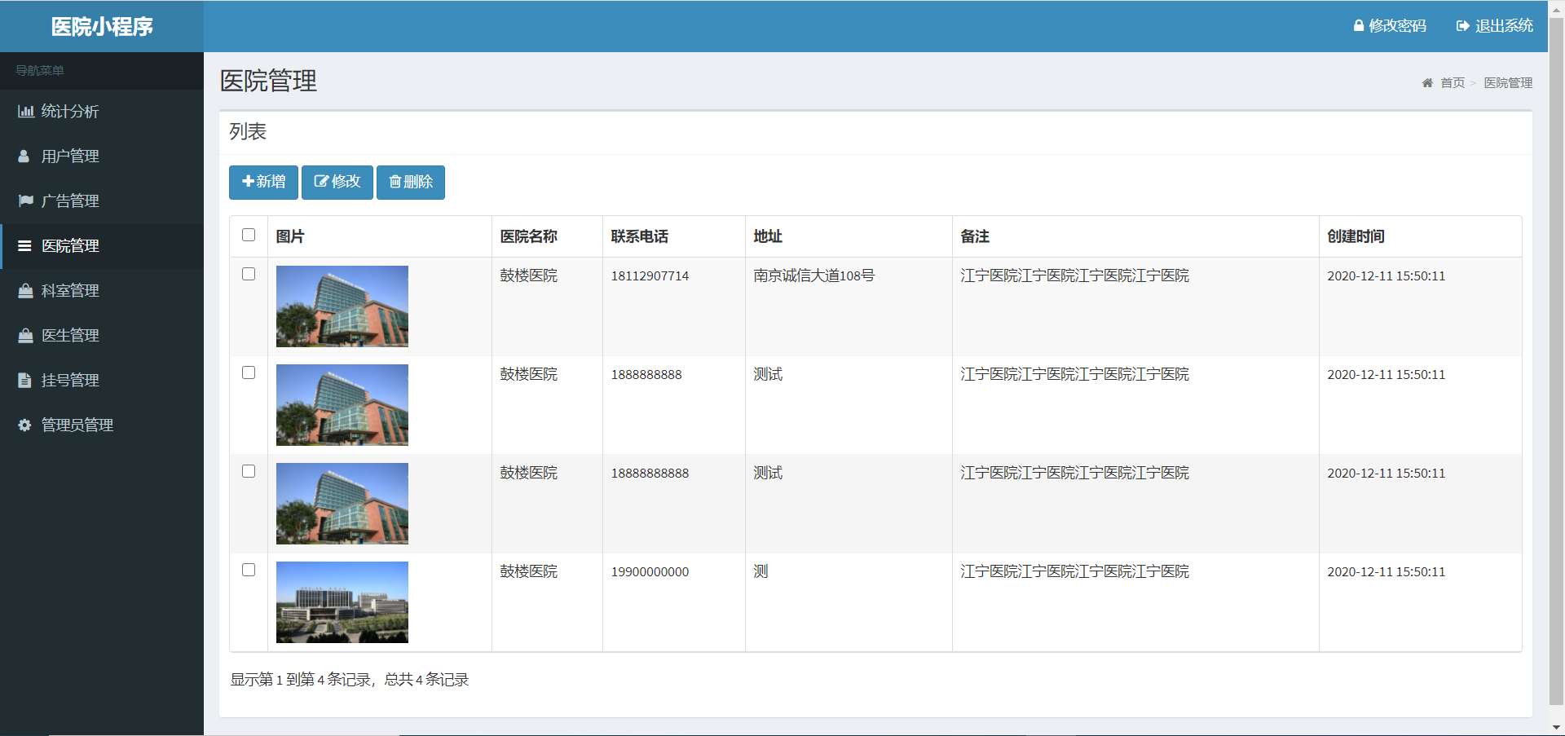
Task: Click the sign-out icon for 退出系统
Action: pyautogui.click(x=1463, y=26)
